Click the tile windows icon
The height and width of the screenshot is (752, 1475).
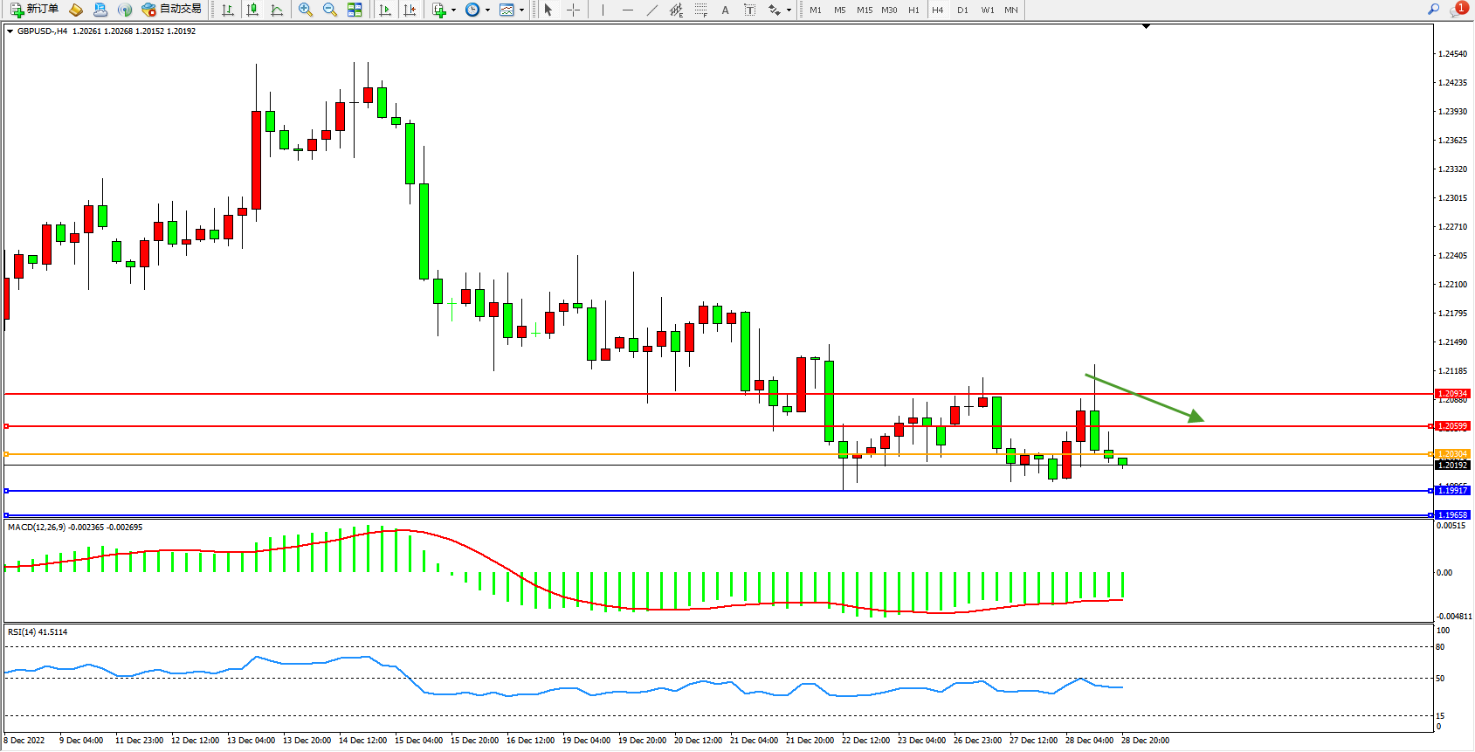click(x=355, y=10)
